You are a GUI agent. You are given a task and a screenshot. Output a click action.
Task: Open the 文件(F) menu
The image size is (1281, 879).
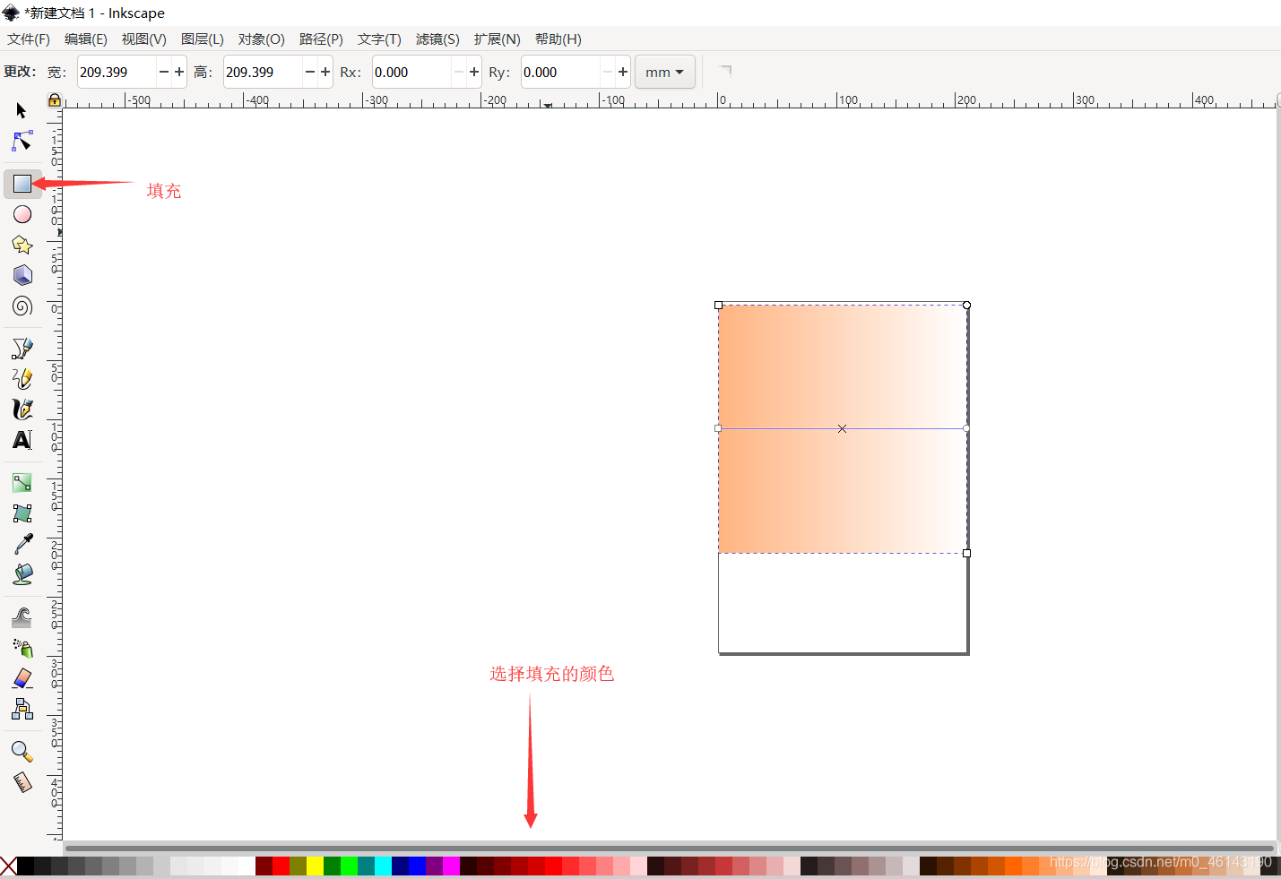point(29,39)
